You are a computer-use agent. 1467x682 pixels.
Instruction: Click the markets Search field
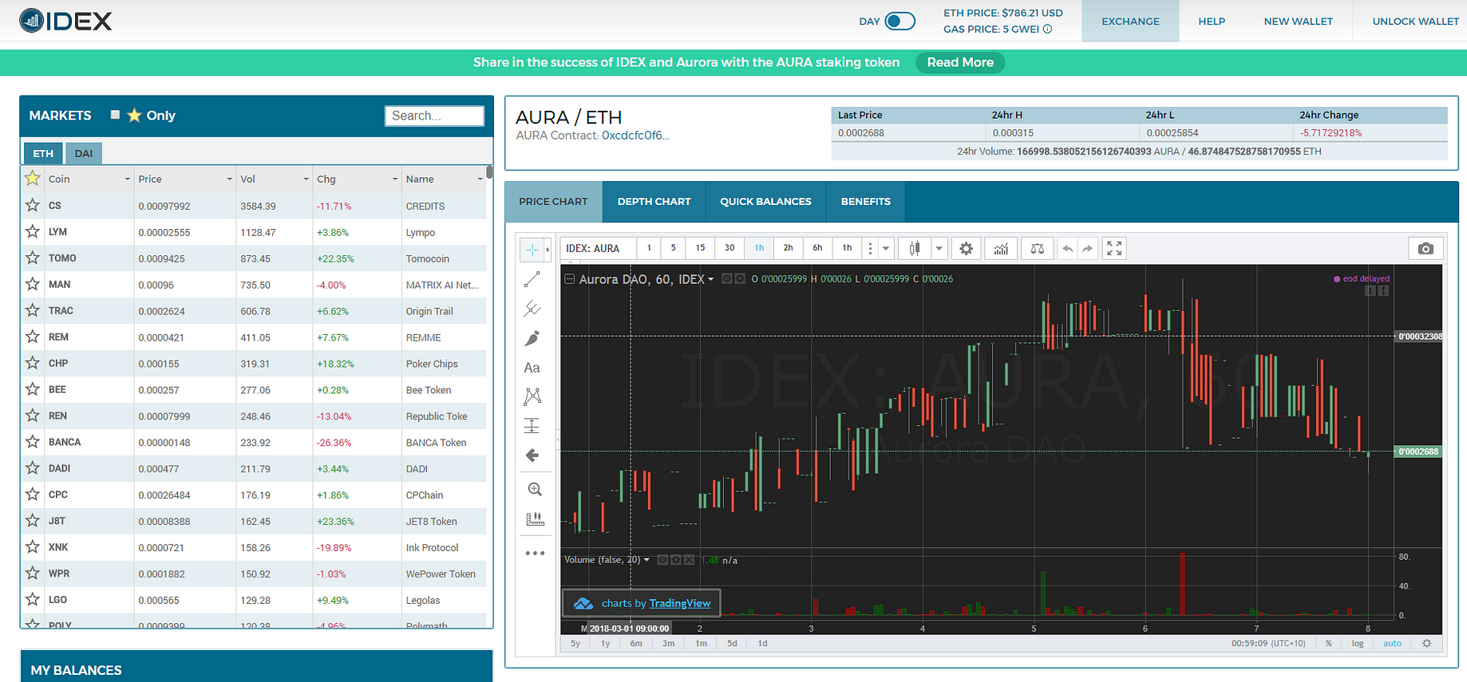click(434, 116)
